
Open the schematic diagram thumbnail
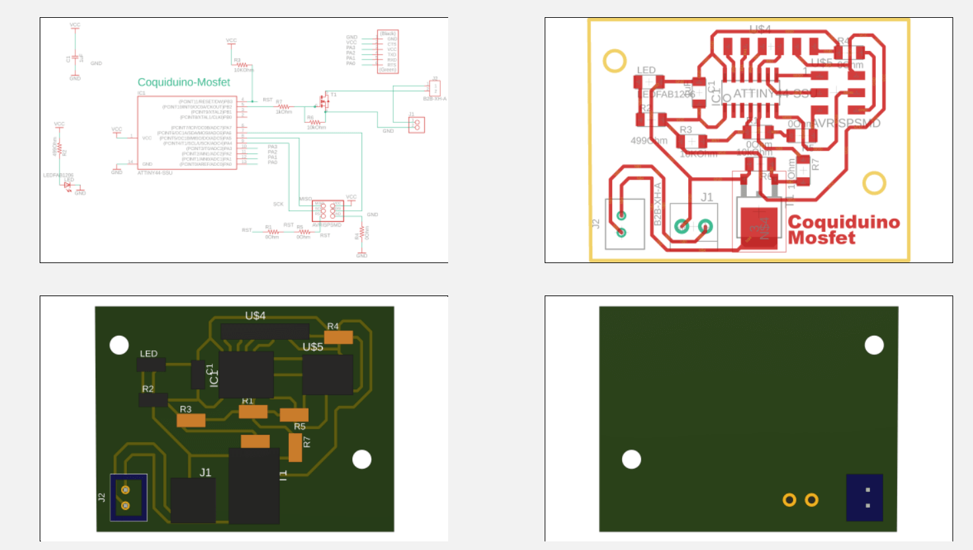pos(244,140)
